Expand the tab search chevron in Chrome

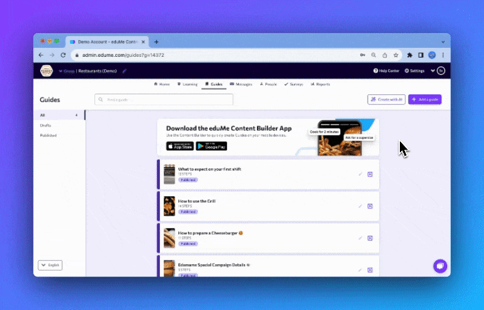[x=443, y=42]
